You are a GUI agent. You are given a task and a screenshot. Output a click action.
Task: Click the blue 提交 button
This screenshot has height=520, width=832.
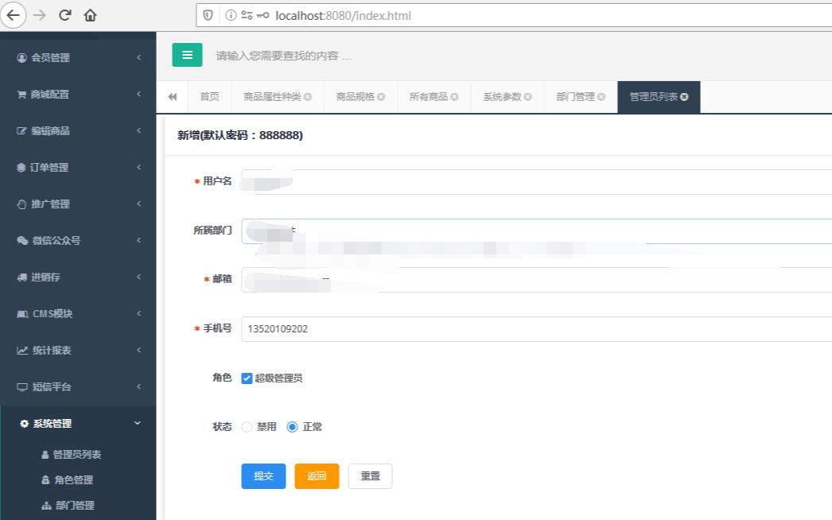(x=264, y=476)
